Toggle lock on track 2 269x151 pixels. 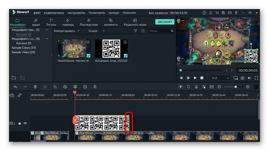20,123
